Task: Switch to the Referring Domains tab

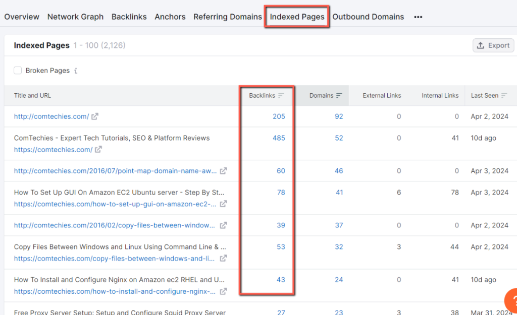Action: (x=227, y=17)
